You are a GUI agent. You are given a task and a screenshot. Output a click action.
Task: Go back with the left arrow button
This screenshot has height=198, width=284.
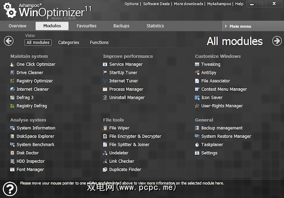click(8, 41)
